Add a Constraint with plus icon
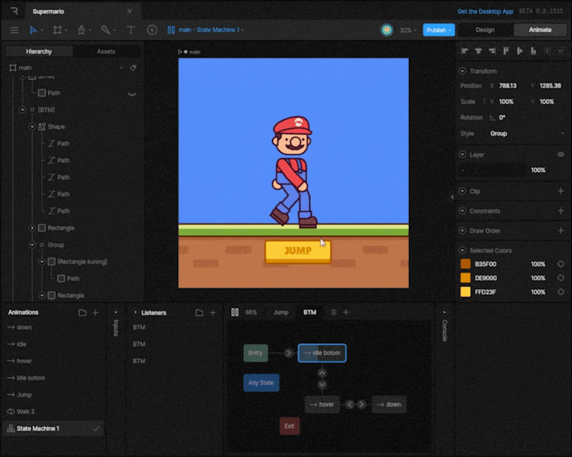Screen dimensions: 572x457 click(561, 211)
